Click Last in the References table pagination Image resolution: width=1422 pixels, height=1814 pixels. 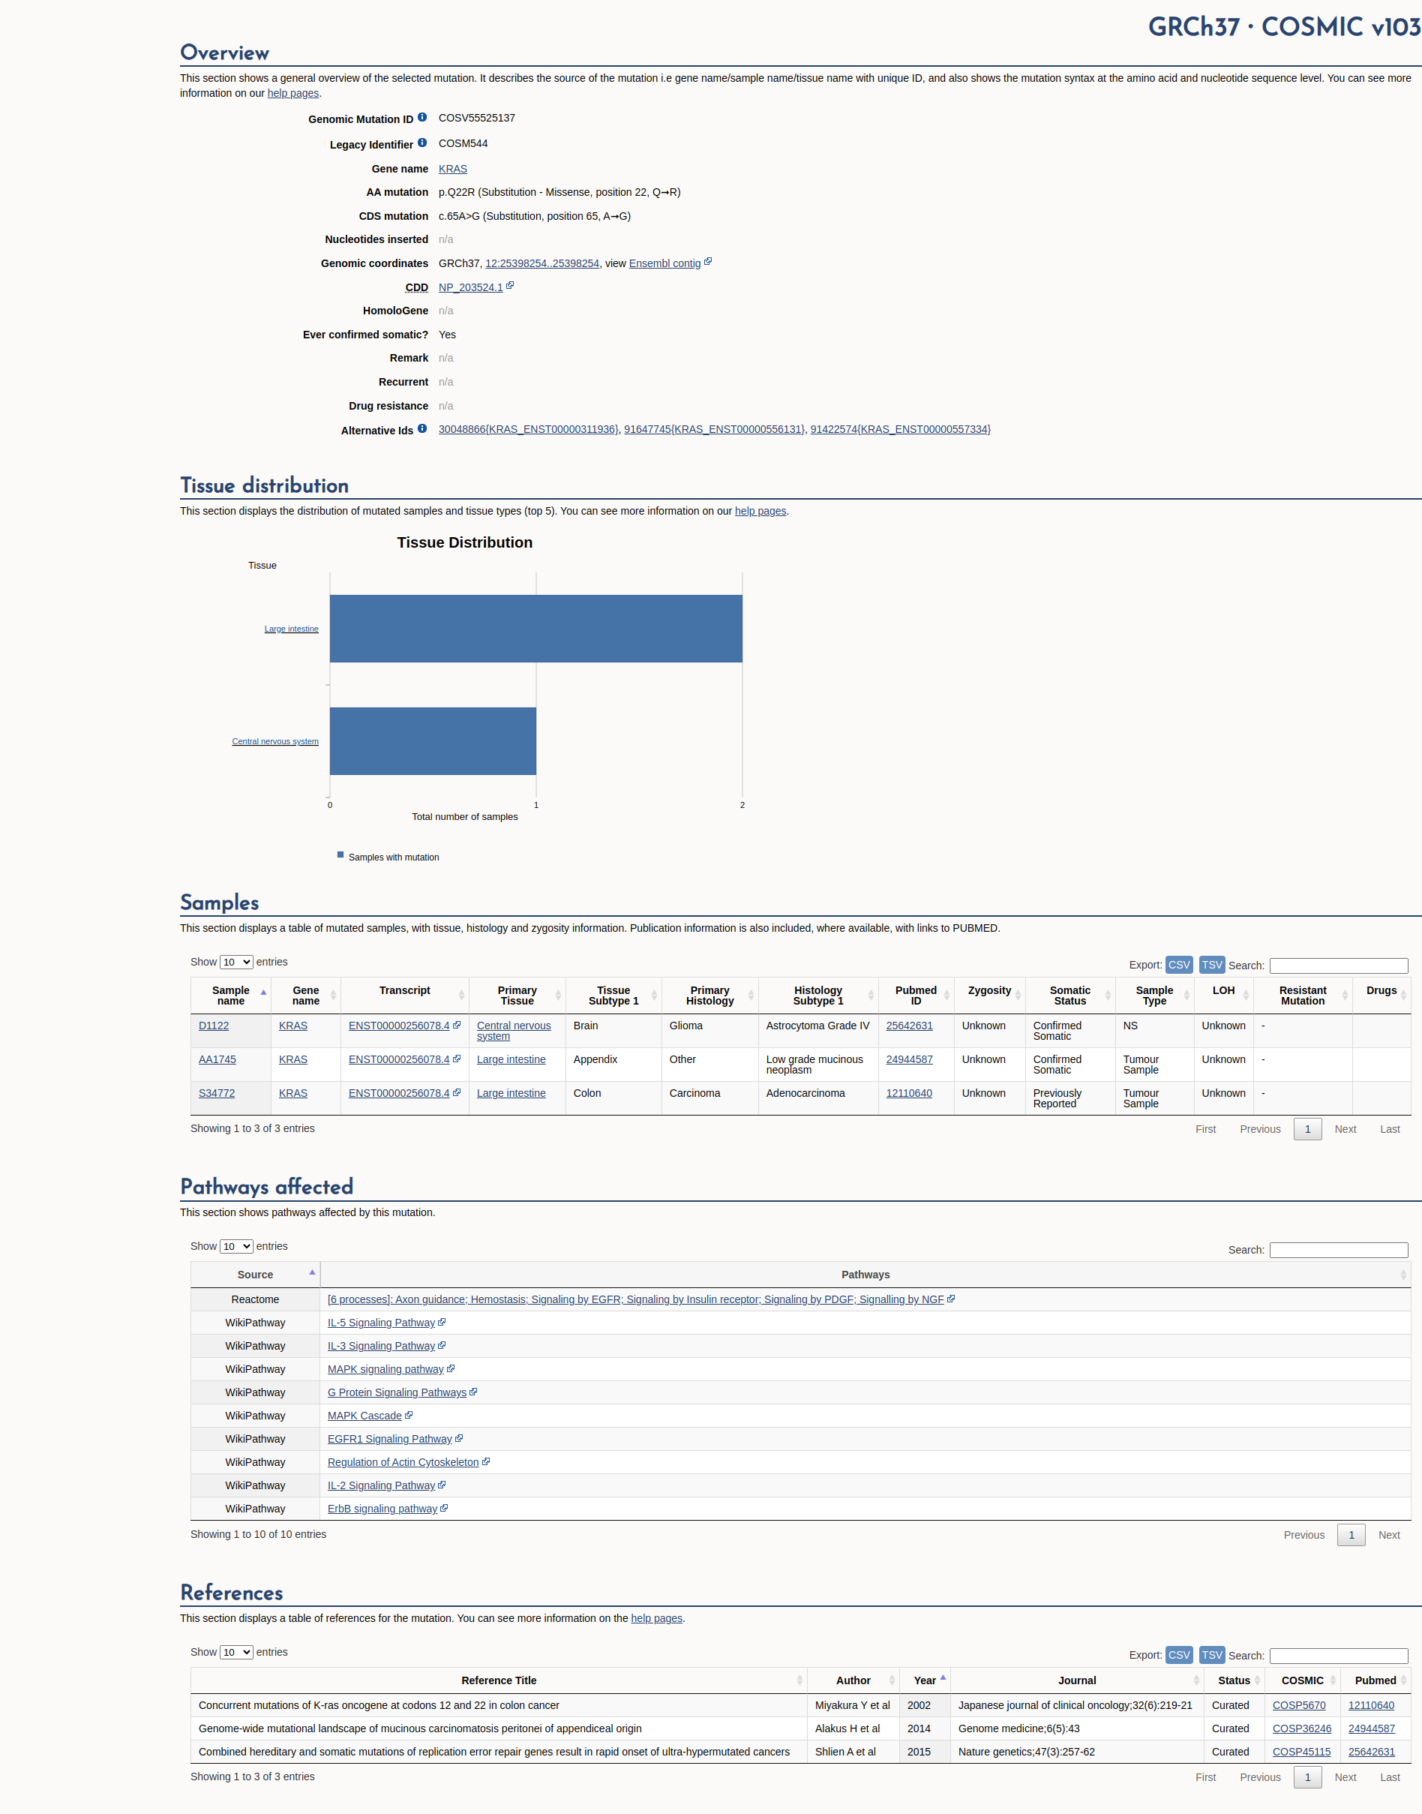coord(1390,1777)
